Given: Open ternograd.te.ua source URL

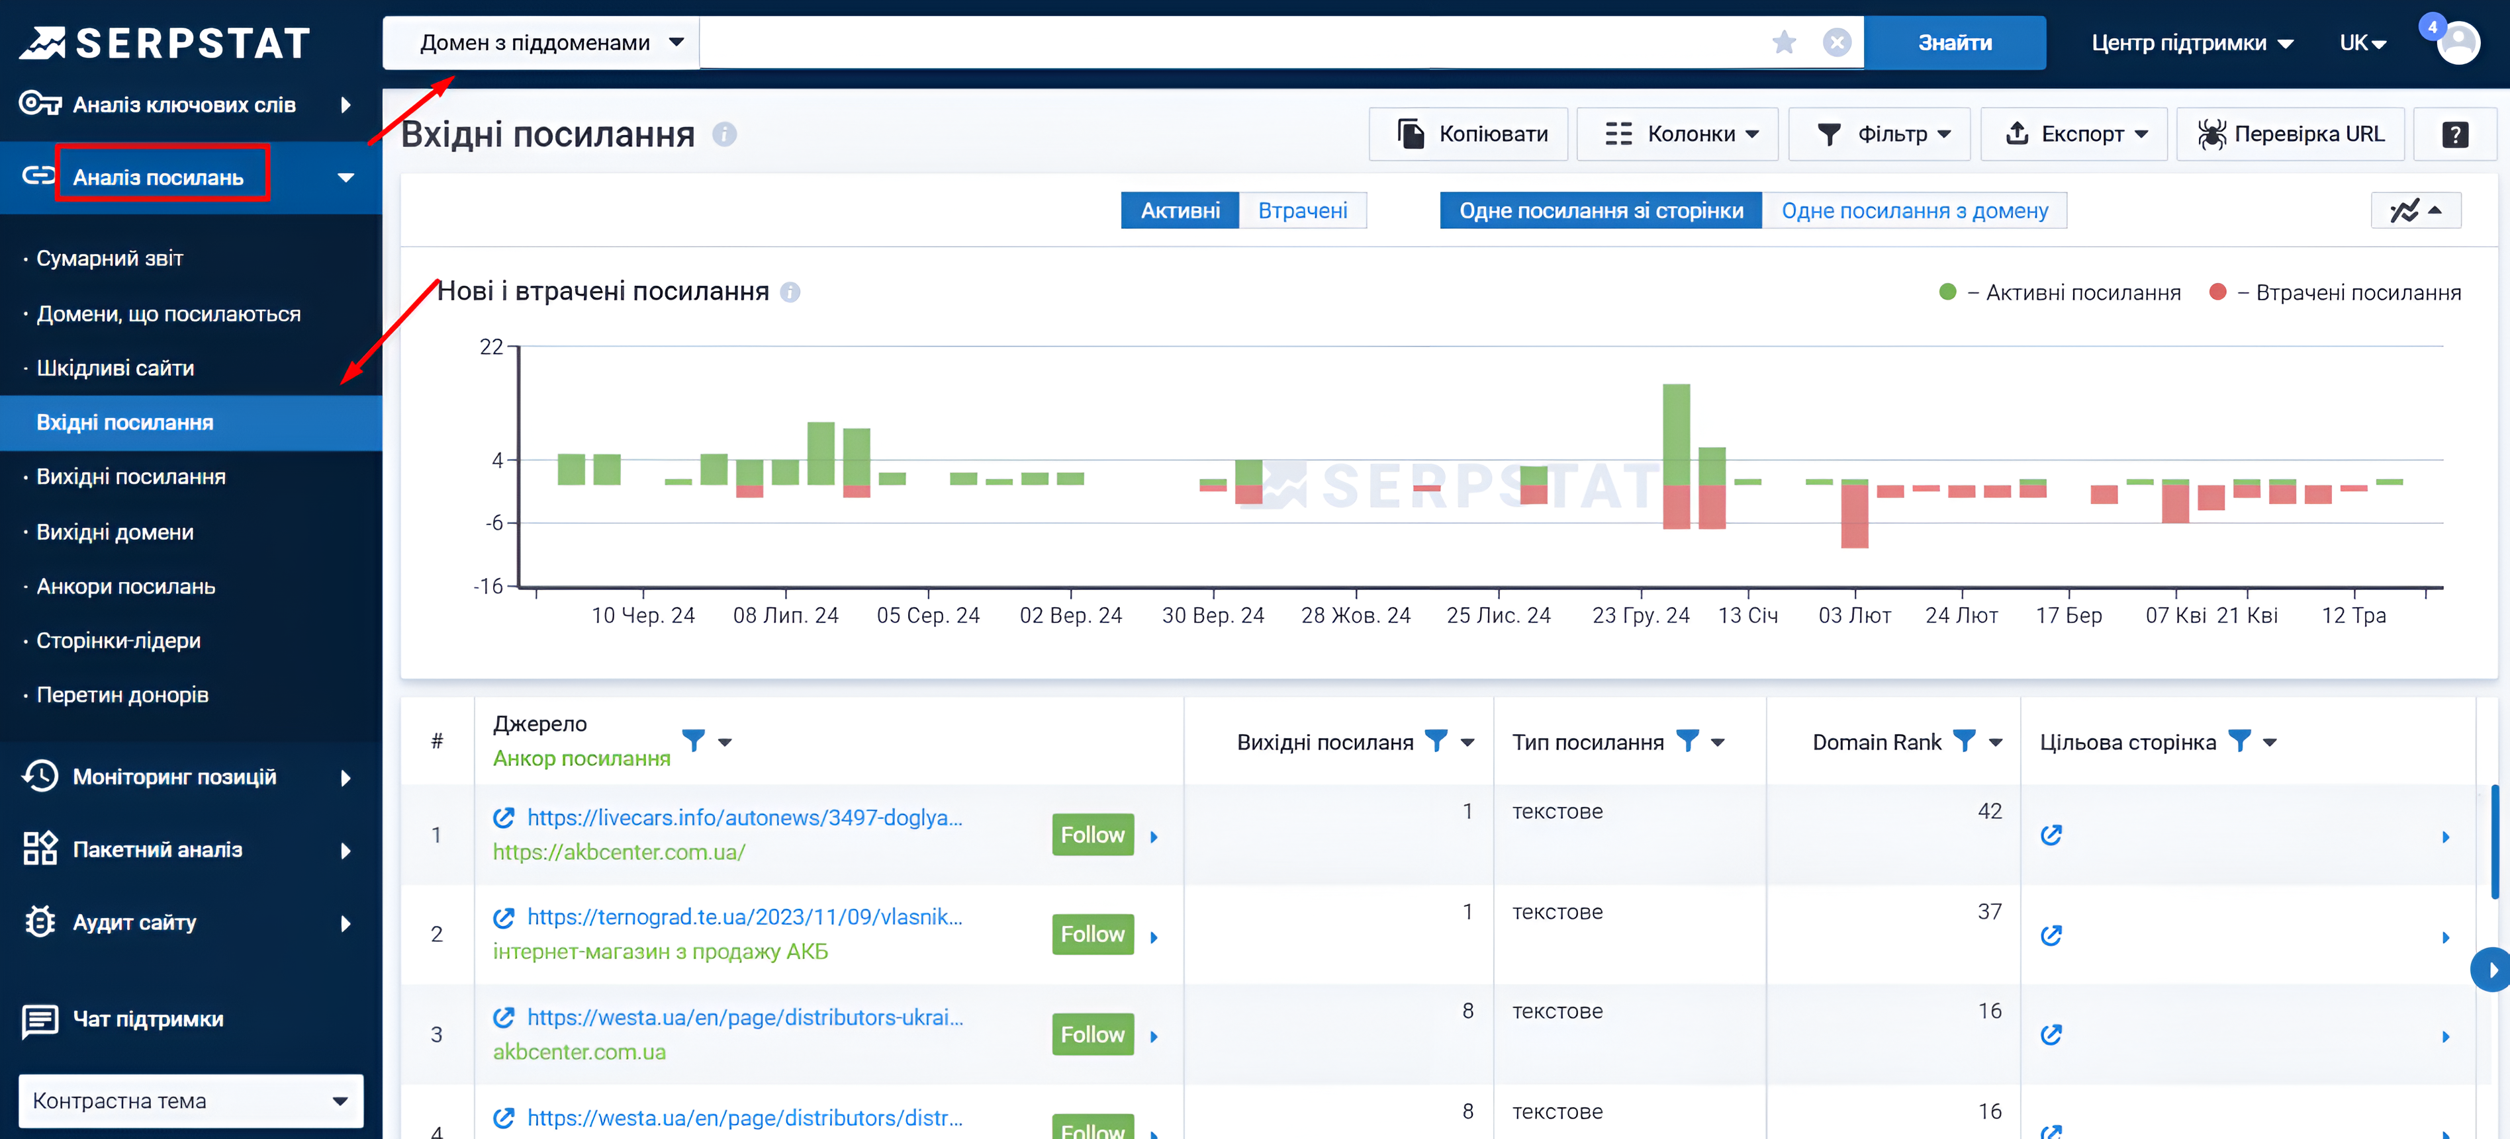Looking at the screenshot, I should point(745,917).
